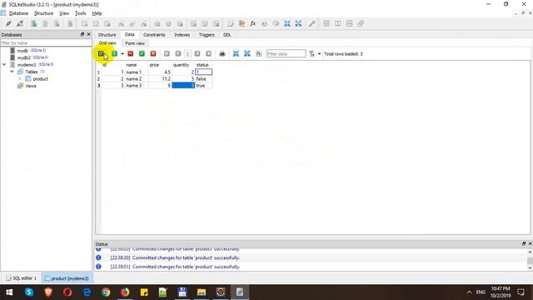Open the SQL editor from the toolbar icon
This screenshot has height=300, width=533.
[x=231, y=23]
